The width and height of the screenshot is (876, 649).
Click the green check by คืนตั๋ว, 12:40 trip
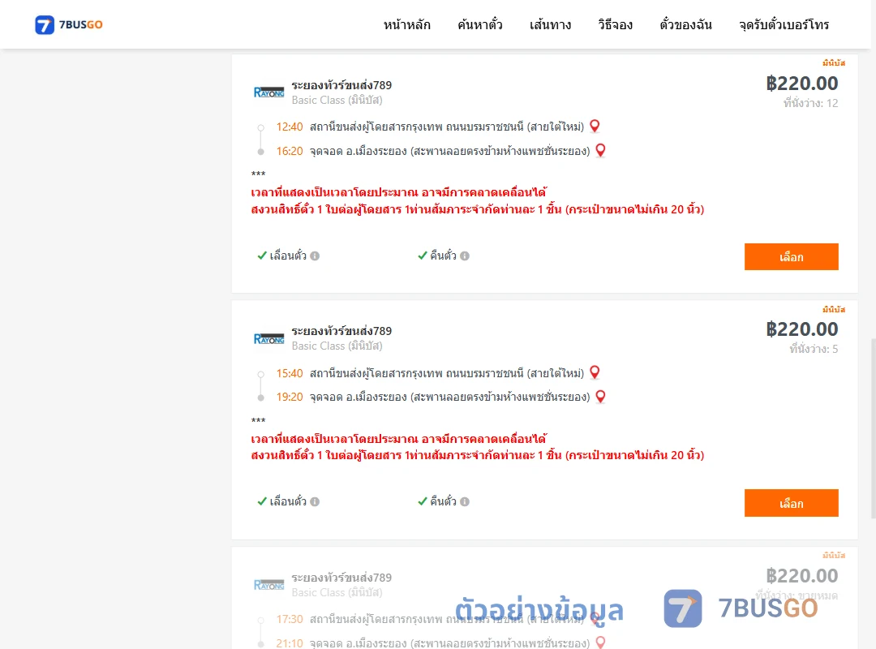(423, 256)
